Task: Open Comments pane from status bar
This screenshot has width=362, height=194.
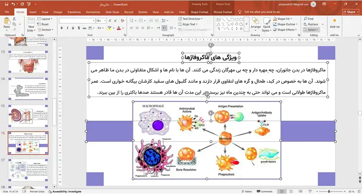Action: (265, 191)
